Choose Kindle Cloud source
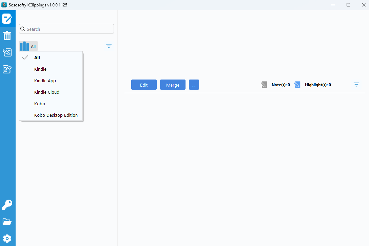Screen dimensions: 369x246 pyautogui.click(x=51, y=92)
